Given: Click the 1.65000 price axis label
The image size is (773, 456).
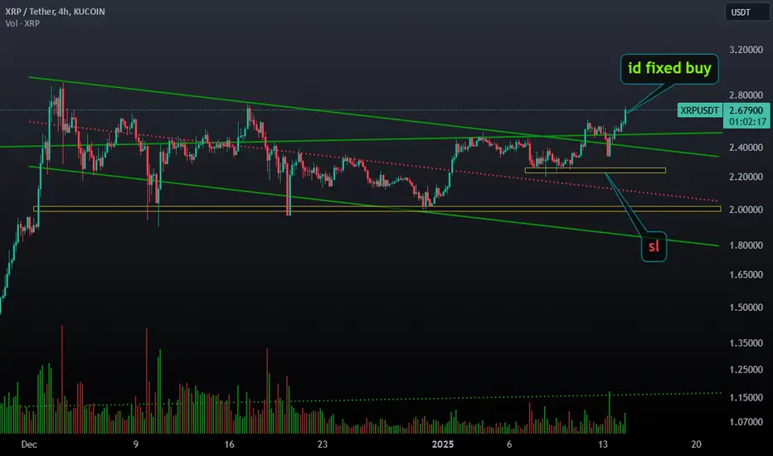Looking at the screenshot, I should tap(746, 274).
